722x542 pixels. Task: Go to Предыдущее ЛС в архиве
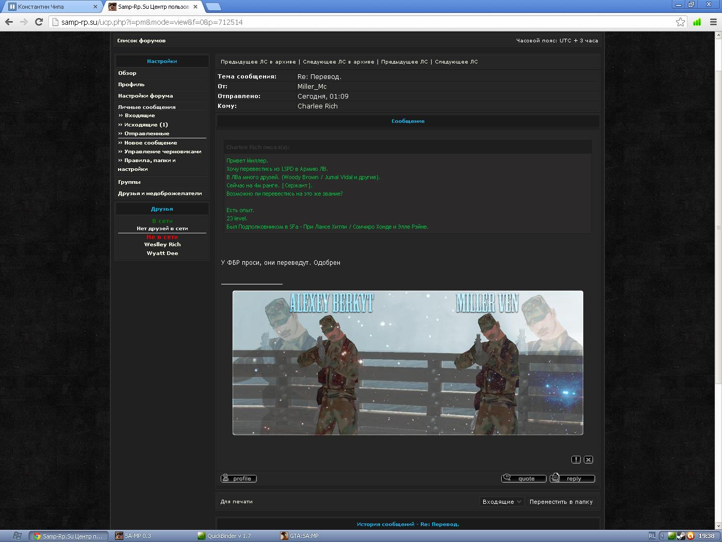[258, 61]
